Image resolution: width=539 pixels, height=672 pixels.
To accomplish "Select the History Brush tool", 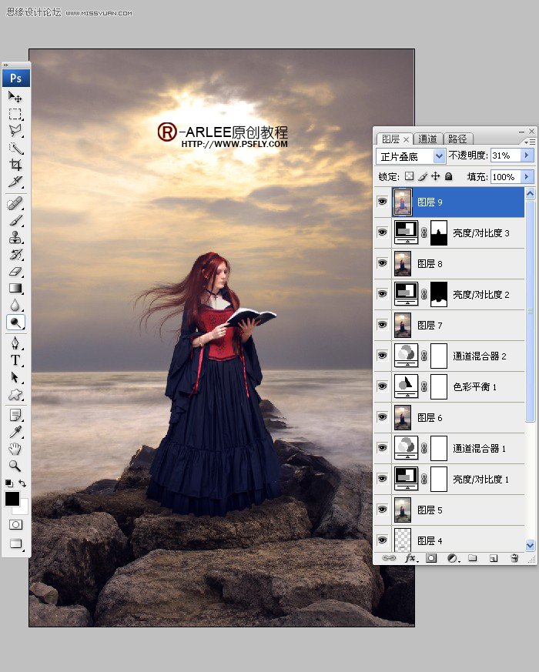I will click(x=15, y=254).
